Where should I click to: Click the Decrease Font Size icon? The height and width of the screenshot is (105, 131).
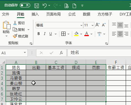pyautogui.click(x=104, y=25)
